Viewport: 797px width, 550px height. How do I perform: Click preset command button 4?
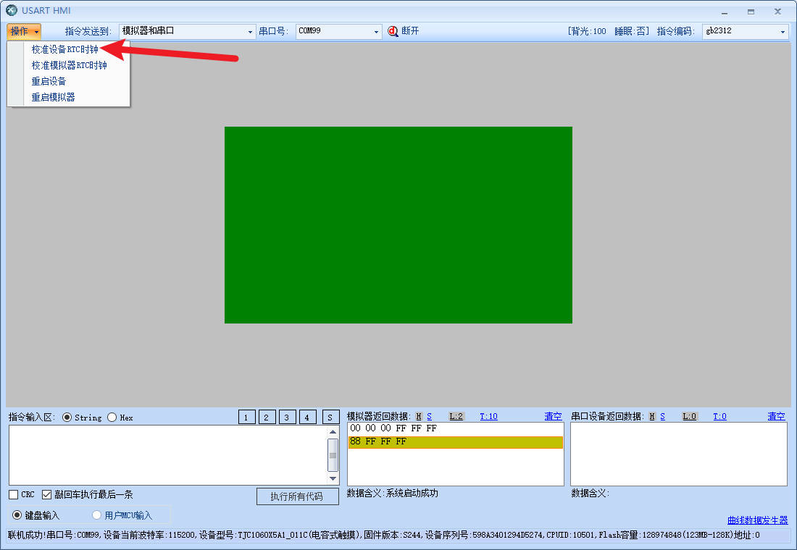click(307, 418)
